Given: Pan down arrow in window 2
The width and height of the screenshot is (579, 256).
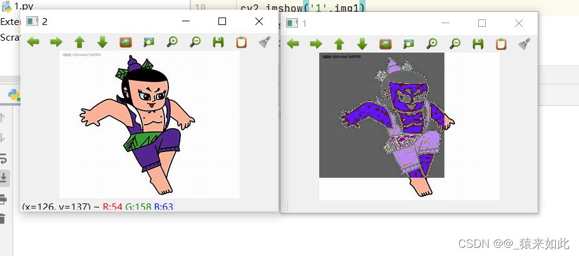Looking at the screenshot, I should coord(102,42).
